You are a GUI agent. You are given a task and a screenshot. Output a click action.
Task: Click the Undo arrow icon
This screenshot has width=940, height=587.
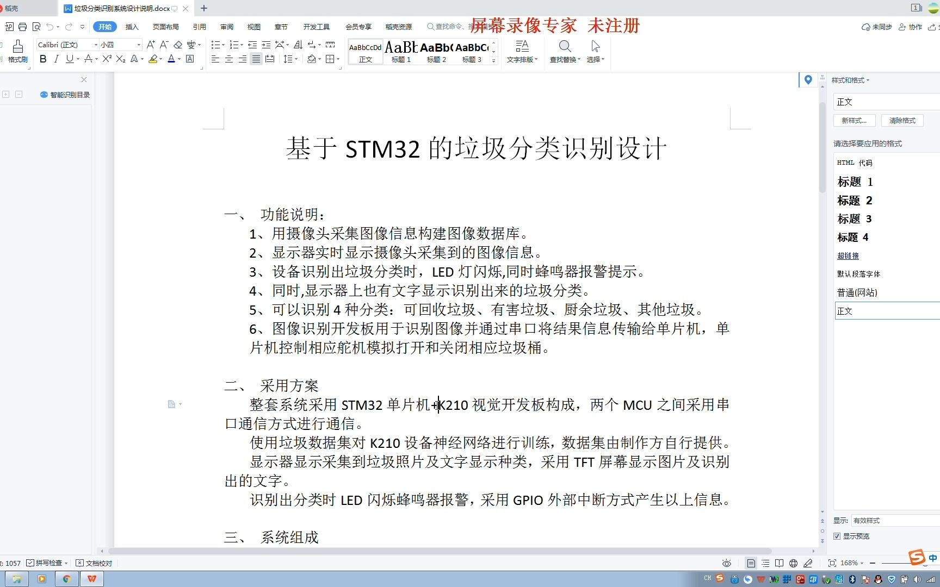pos(50,27)
